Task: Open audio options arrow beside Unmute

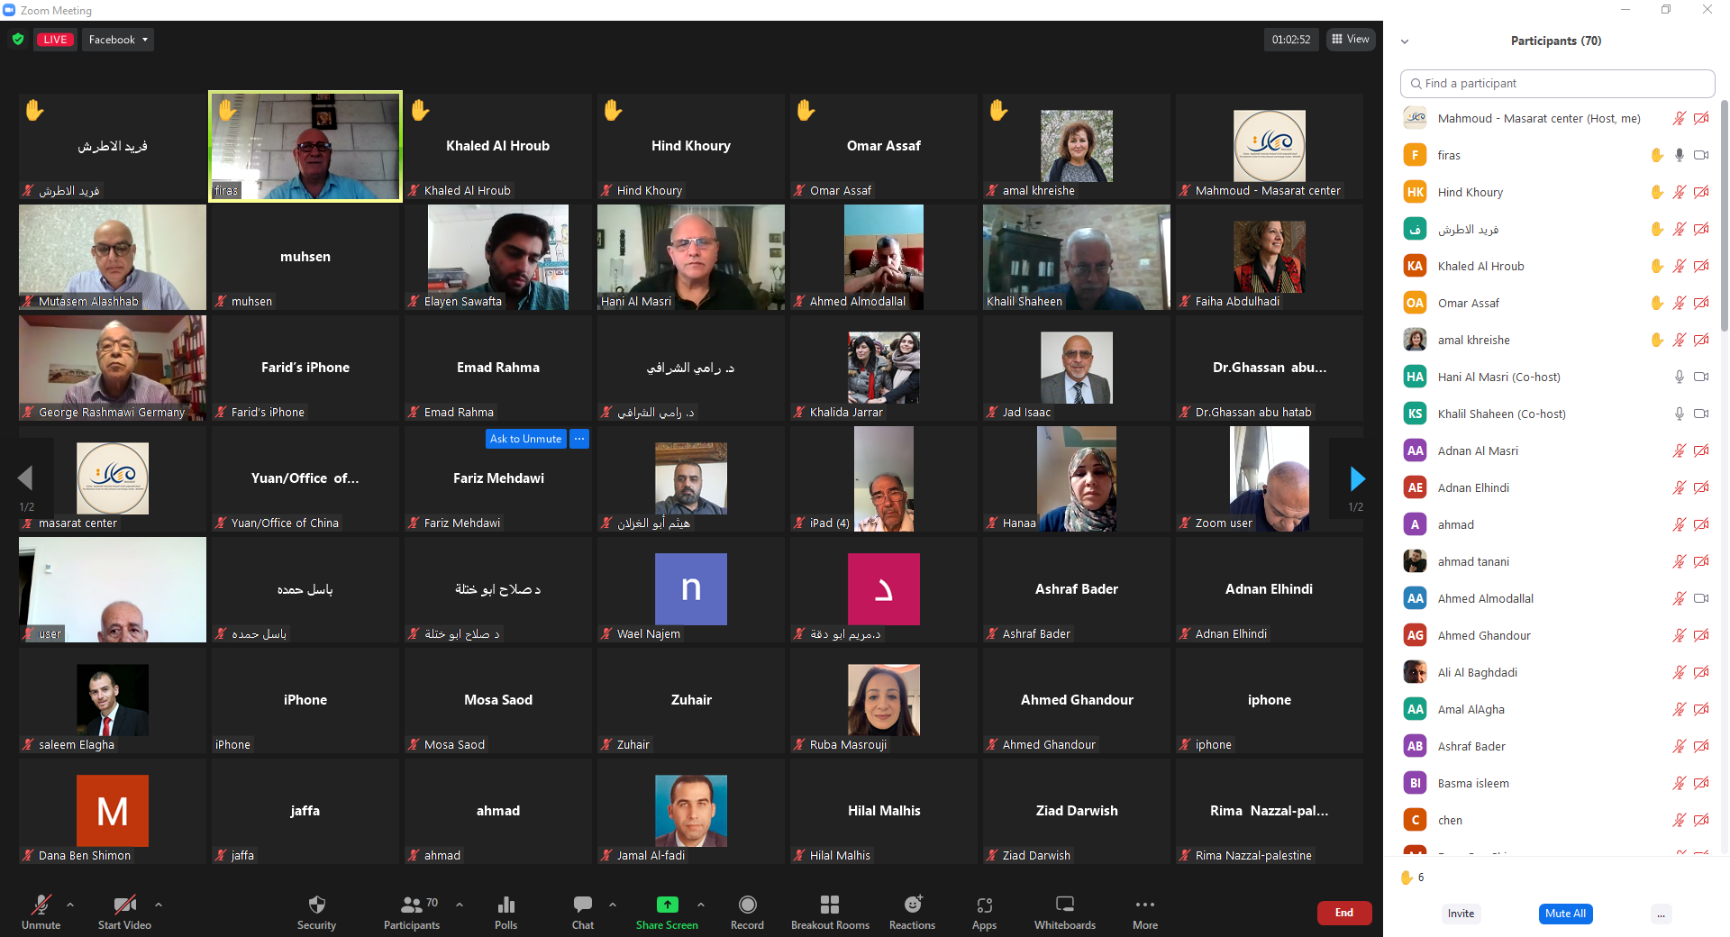Action: 70,905
